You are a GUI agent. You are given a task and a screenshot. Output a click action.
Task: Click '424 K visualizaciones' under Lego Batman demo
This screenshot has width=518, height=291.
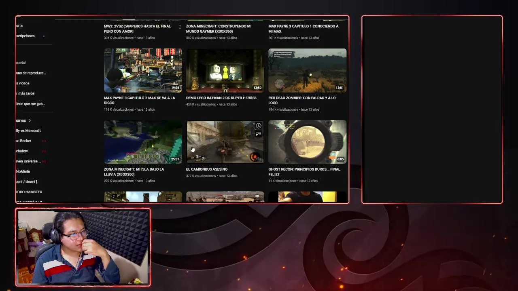click(201, 104)
